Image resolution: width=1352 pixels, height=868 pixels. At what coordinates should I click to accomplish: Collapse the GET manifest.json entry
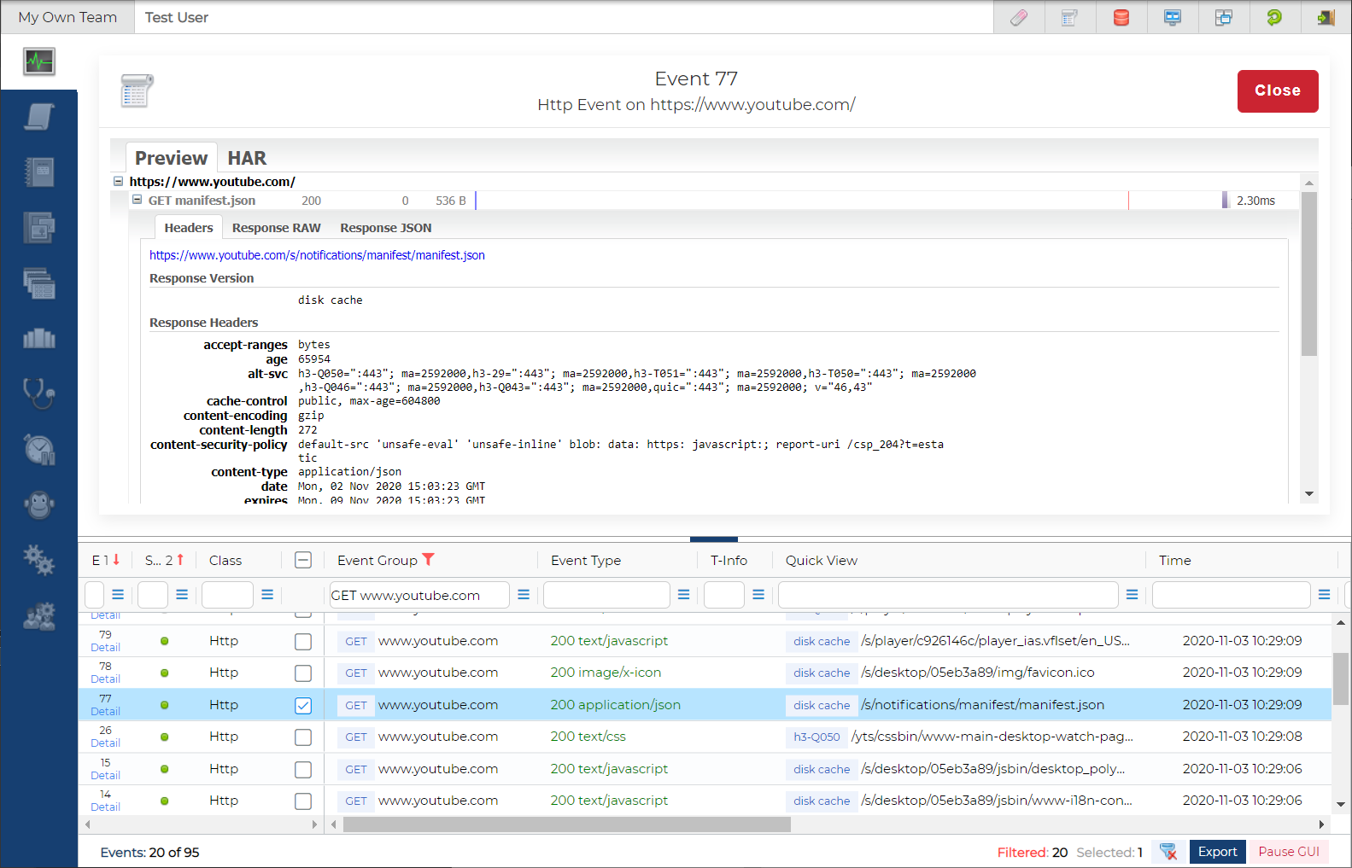[137, 200]
